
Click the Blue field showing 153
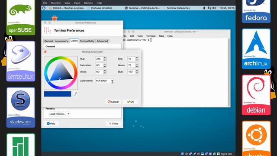(131, 71)
